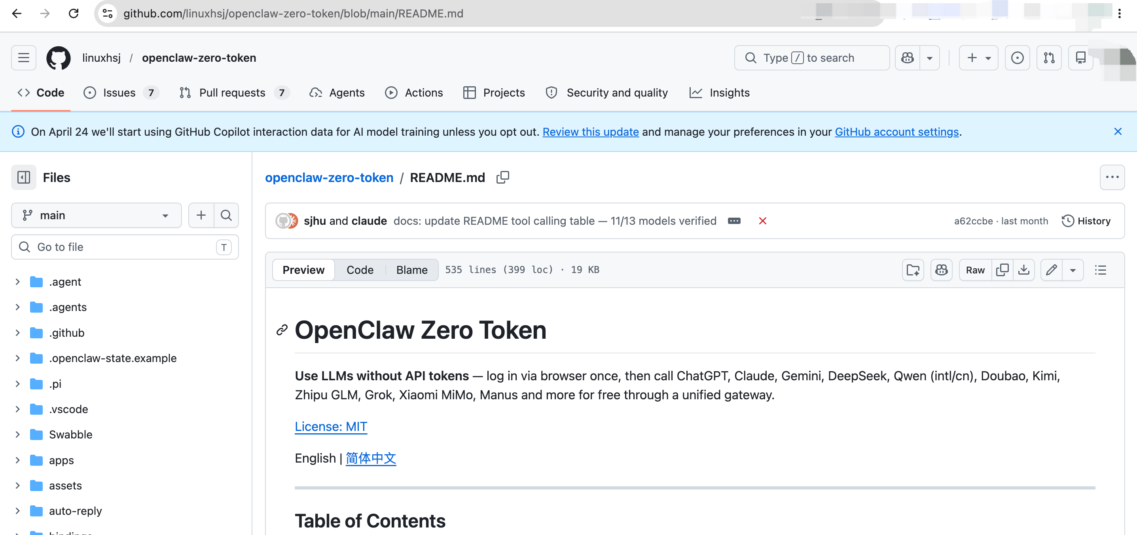Expand the commit message details
Image resolution: width=1137 pixels, height=535 pixels.
coord(734,221)
